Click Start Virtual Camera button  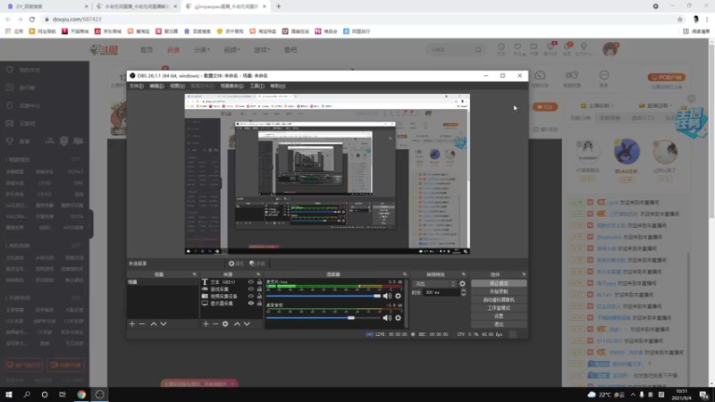(499, 300)
